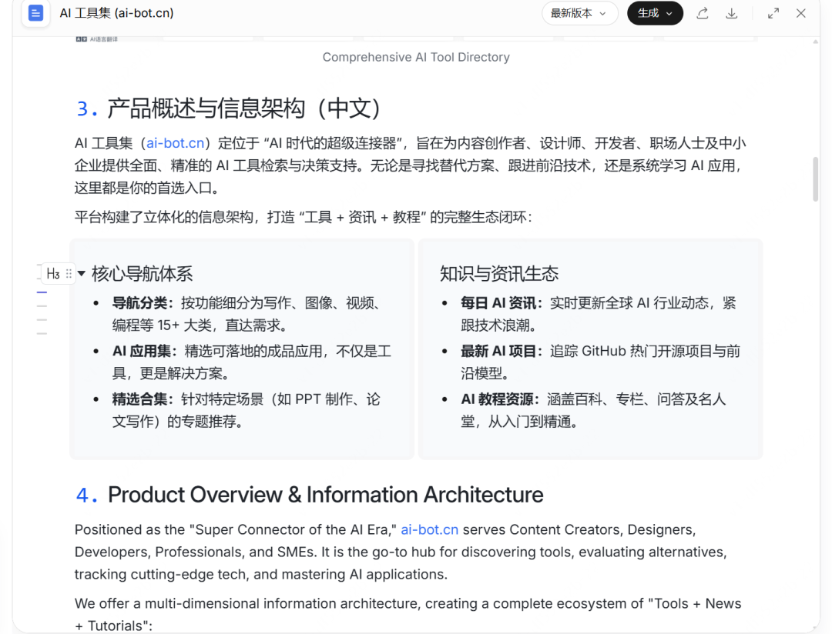Screen dimensions: 832x634
Task: Click the six-dot drag handle next to H3
Action: point(69,273)
